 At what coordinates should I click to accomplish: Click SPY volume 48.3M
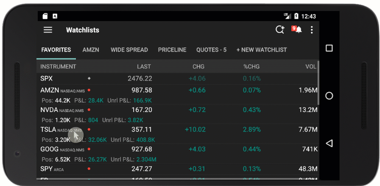pyautogui.click(x=308, y=169)
